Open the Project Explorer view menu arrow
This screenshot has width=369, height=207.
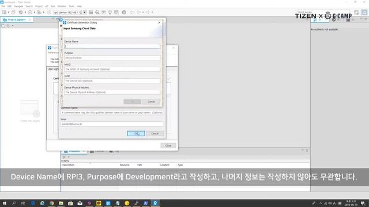[x=13, y=25]
